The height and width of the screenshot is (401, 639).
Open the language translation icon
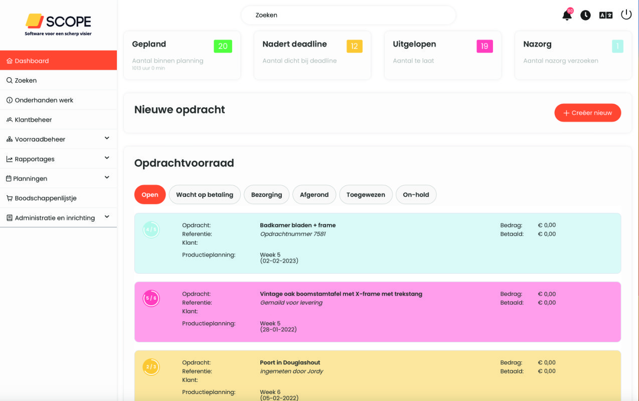(606, 15)
